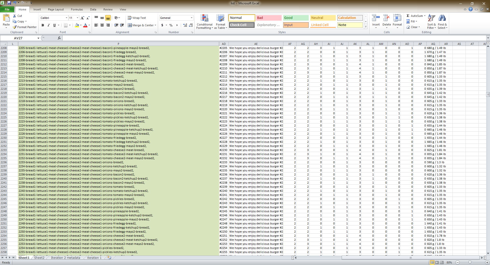Expand Merge & Center dropdown arrow

click(x=155, y=25)
